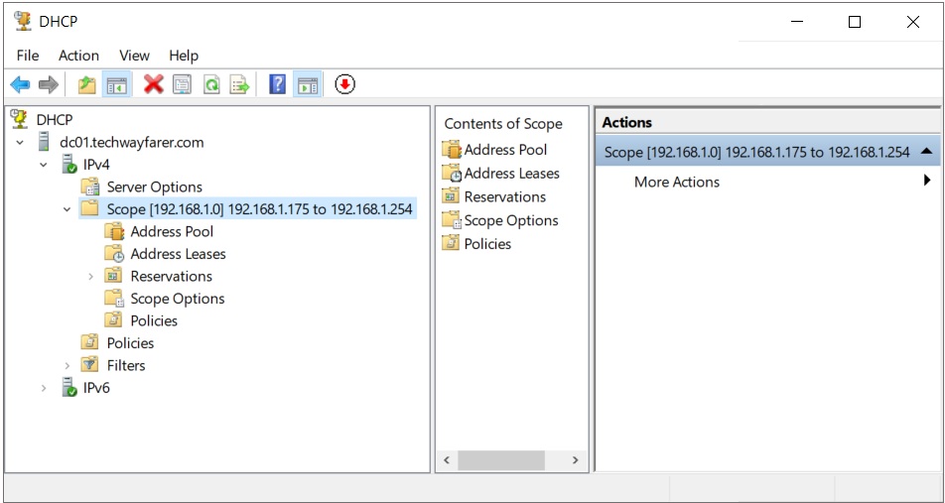Select Address Leases in Contents of Scope list

click(x=511, y=174)
